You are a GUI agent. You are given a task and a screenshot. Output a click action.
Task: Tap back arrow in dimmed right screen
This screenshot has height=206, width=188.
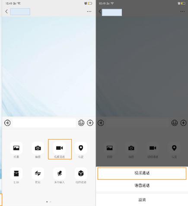point(100,12)
